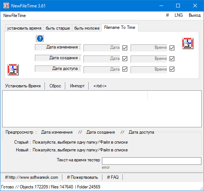Click the Сброс button
Screen dimensions: 204x191
click(55, 86)
